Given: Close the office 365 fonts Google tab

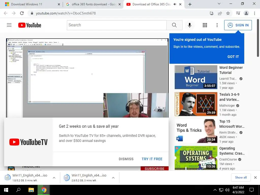Looking at the screenshot, I should 119,4.
